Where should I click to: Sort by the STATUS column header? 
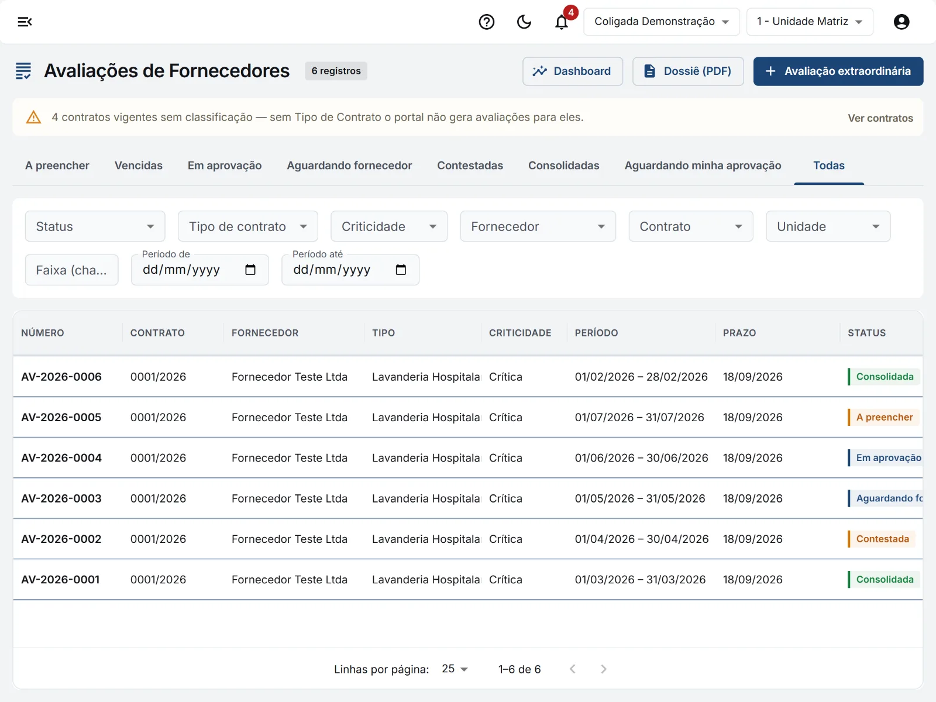point(867,333)
